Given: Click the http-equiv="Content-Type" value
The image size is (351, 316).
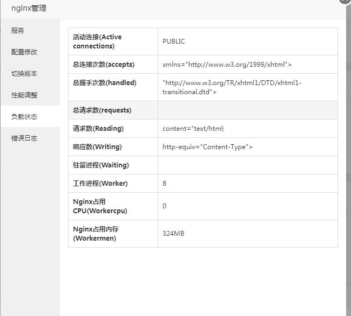Looking at the screenshot, I should coord(207,147).
